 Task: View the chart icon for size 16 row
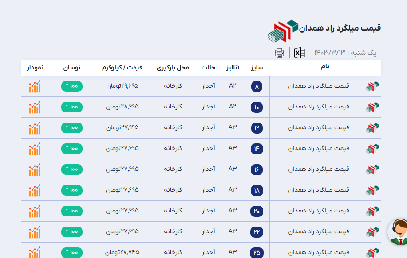(x=35, y=169)
